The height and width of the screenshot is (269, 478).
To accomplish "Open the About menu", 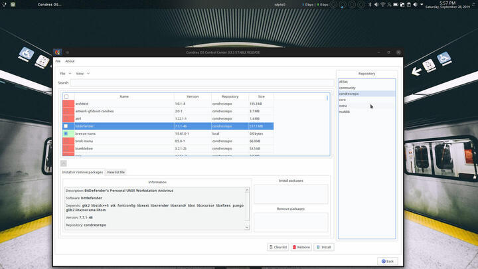I will (70, 61).
